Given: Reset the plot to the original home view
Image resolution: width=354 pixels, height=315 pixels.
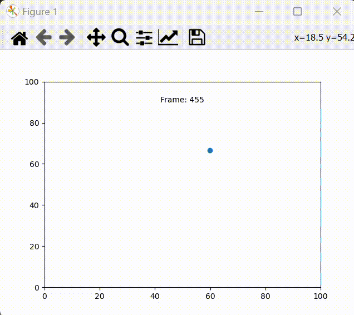Looking at the screenshot, I should 19,38.
